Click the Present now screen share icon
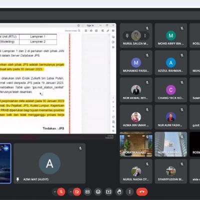The height and width of the screenshot is (200, 200). point(108,192)
